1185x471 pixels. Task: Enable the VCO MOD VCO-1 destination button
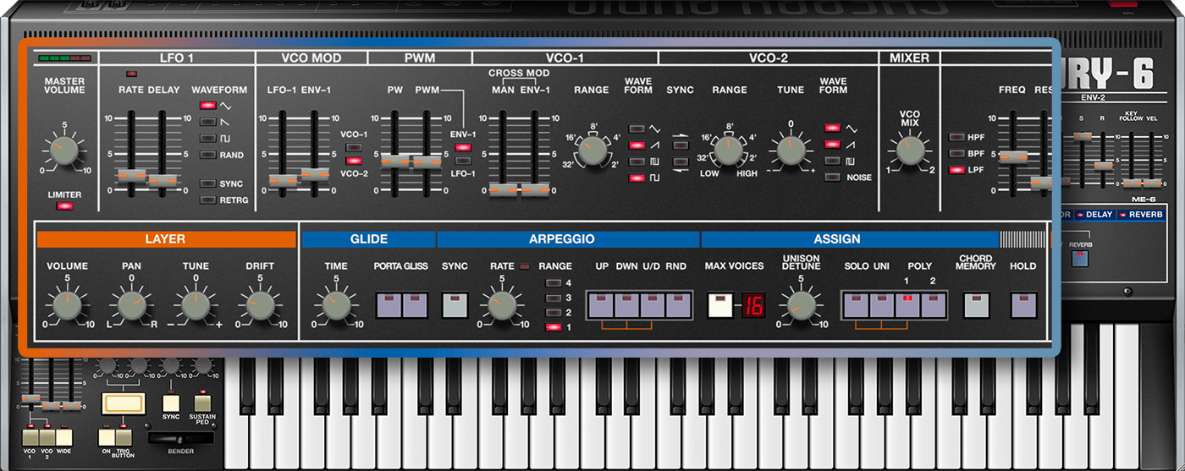coord(354,147)
